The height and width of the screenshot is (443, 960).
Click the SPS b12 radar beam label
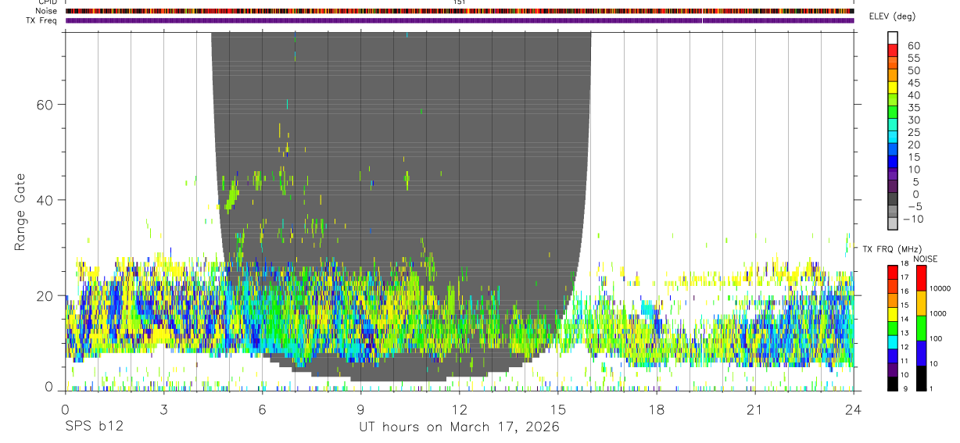point(94,427)
